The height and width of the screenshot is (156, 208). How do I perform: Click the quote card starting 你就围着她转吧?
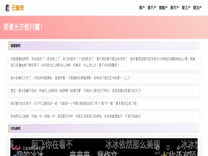(x=104, y=62)
